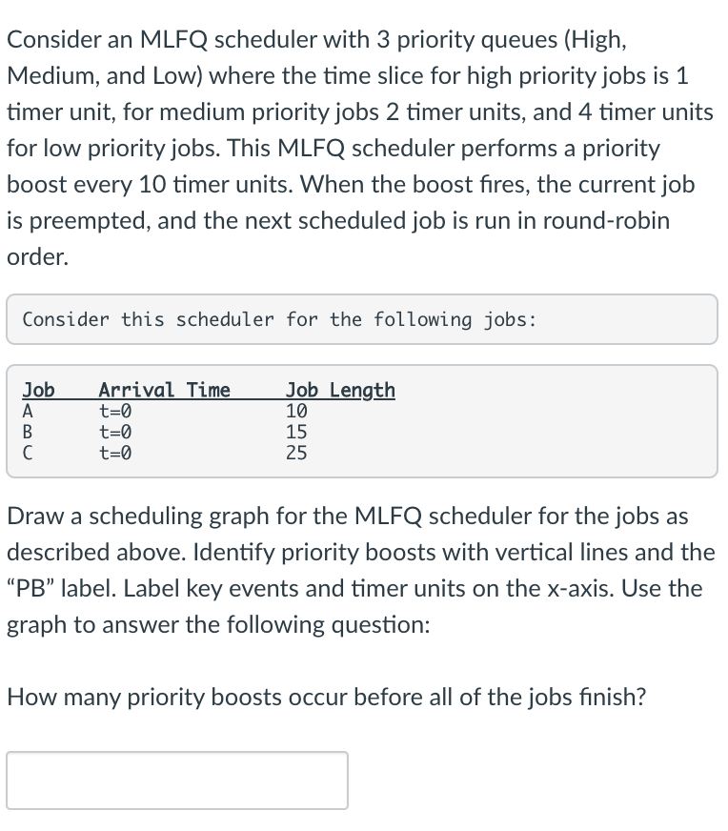This screenshot has width=728, height=831.
Task: Click the gray "Consider this scheduler" code box
Action: tap(362, 319)
